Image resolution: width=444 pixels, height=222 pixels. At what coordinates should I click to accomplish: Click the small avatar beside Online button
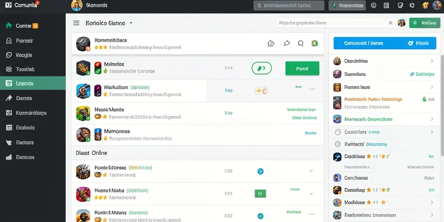point(402,23)
